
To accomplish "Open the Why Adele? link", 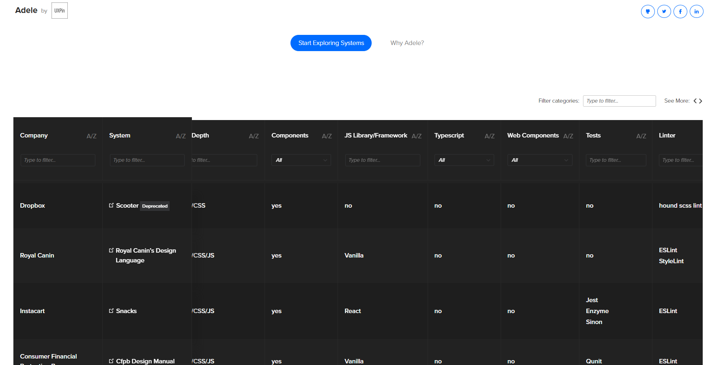I will [x=407, y=43].
